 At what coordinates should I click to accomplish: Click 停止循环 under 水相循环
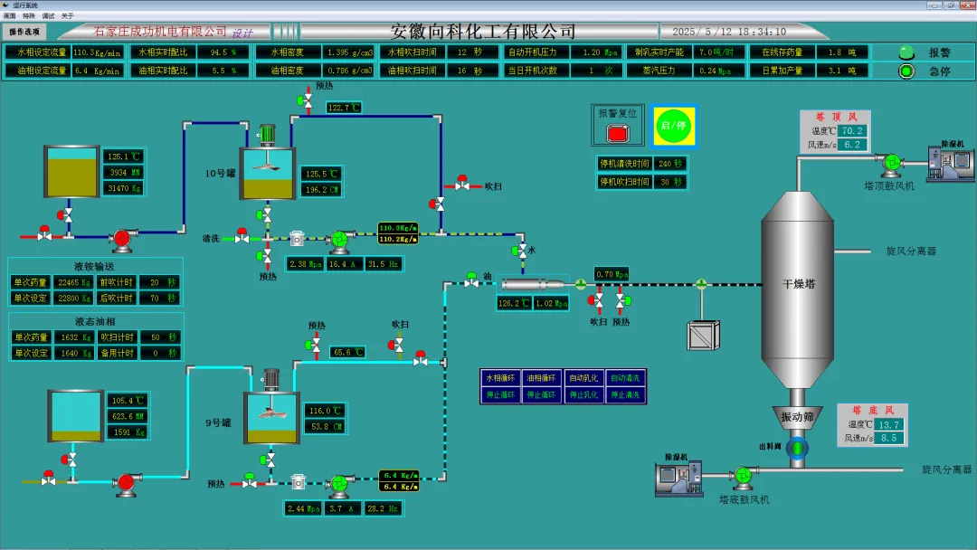500,395
